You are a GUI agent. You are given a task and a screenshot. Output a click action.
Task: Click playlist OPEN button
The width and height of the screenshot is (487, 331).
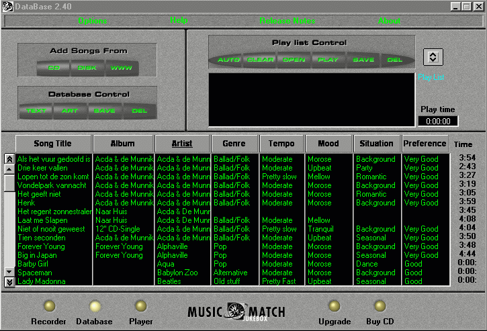[x=294, y=60]
